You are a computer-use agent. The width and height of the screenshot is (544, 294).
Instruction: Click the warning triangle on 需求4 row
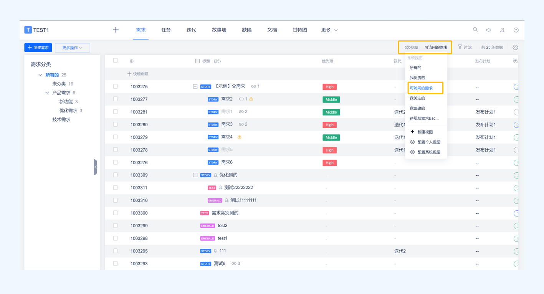pyautogui.click(x=240, y=137)
